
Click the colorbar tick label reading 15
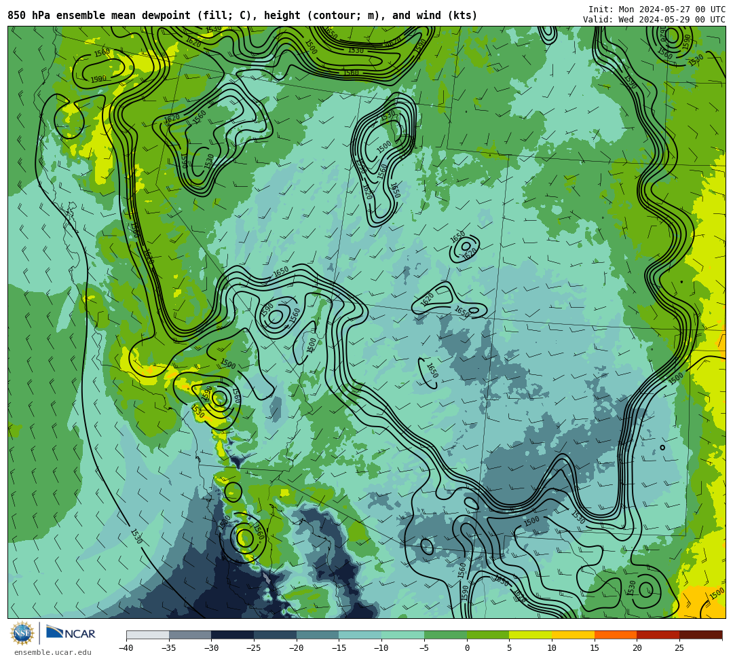595,648
